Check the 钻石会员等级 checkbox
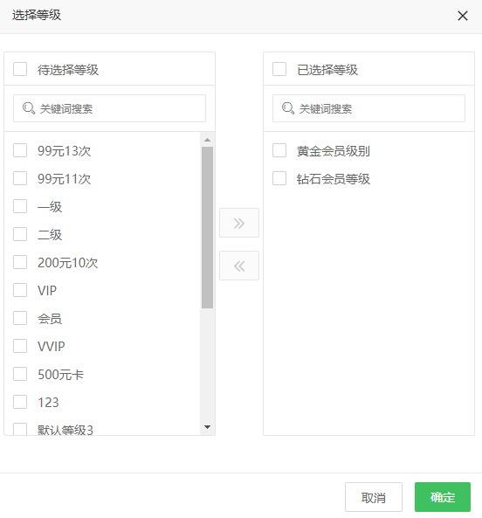This screenshot has height=518, width=482. click(279, 178)
